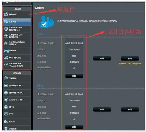Open Adaptive QoS via its gauge icon

(x=6, y=36)
